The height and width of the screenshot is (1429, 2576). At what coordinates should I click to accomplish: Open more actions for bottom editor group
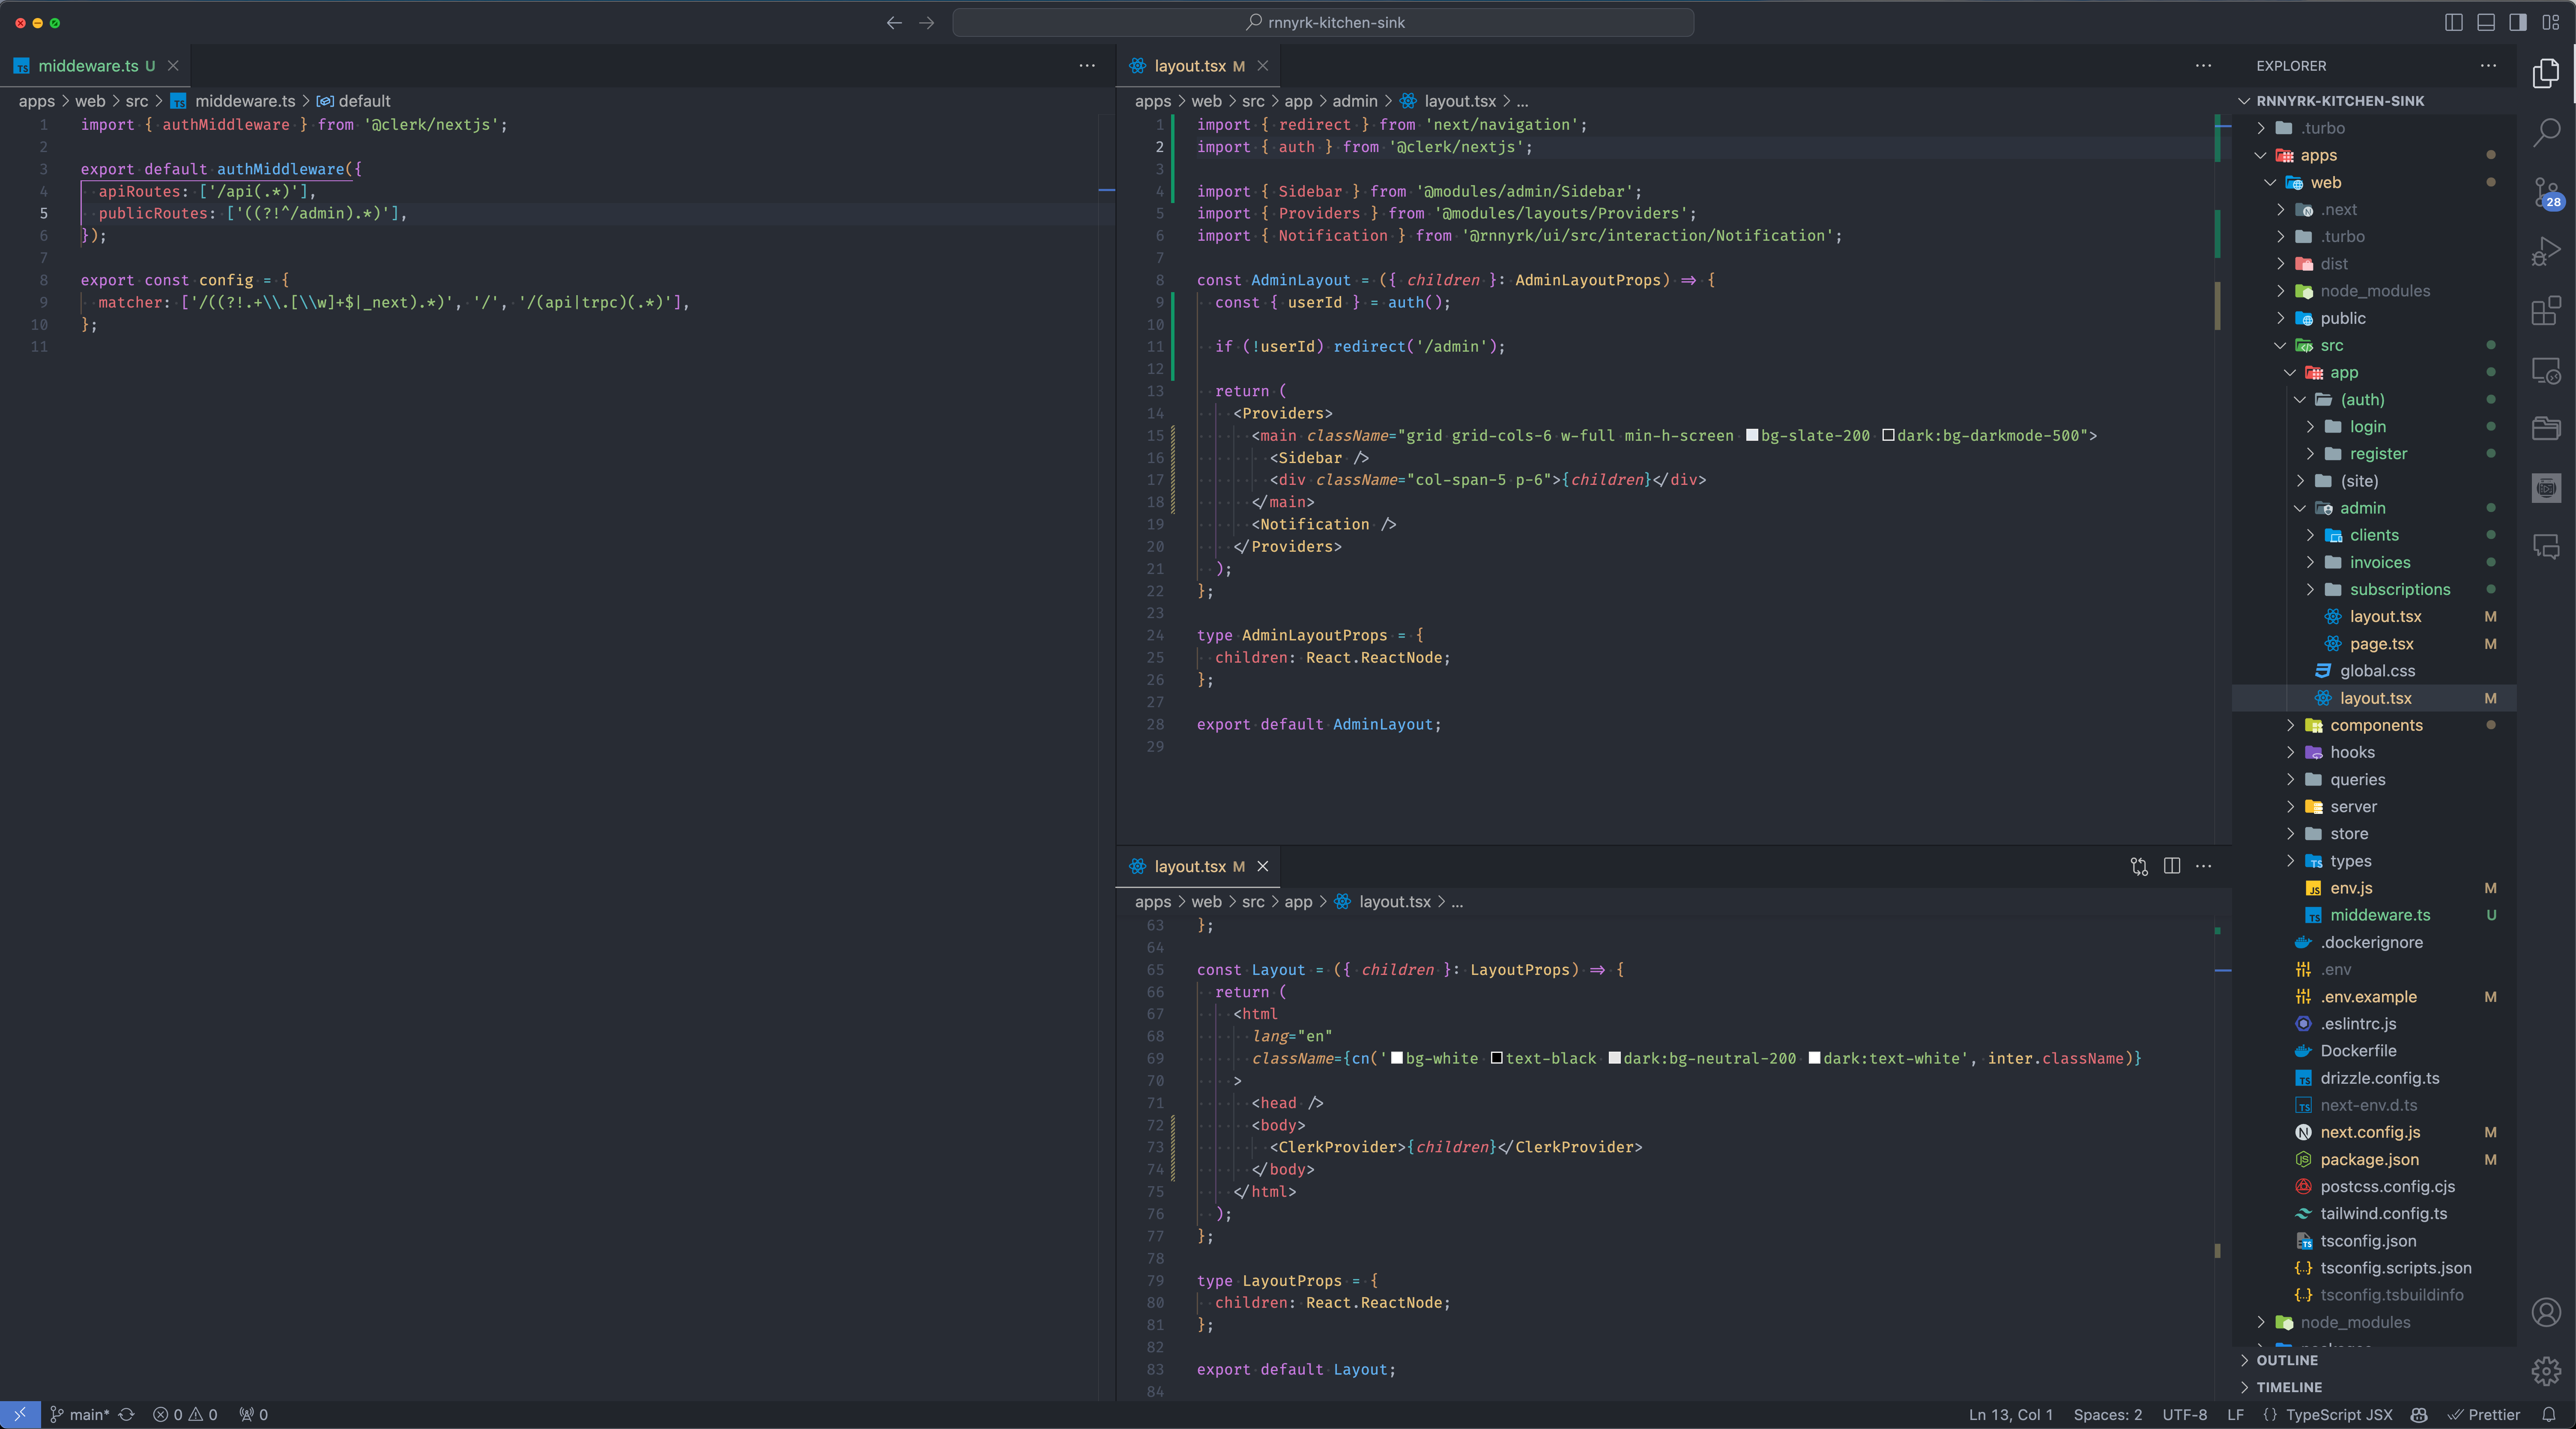point(2203,866)
